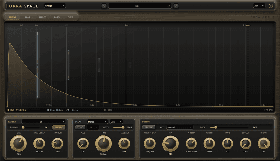Click the Duck amount slider handle

[216, 127]
